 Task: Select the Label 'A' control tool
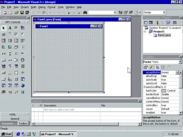(10, 28)
